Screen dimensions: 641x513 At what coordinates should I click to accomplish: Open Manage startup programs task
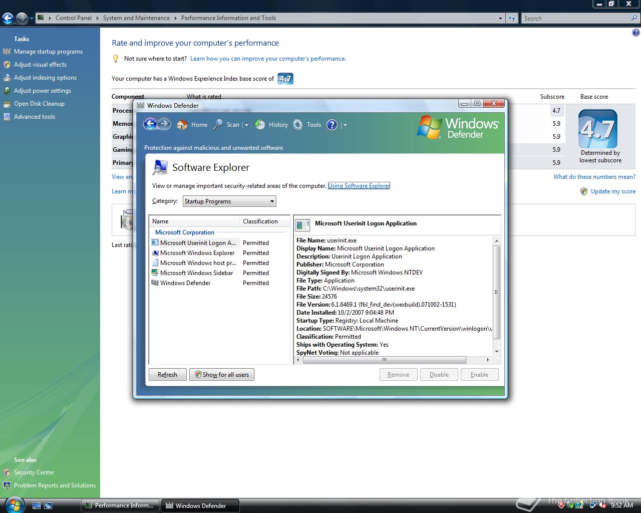(48, 52)
